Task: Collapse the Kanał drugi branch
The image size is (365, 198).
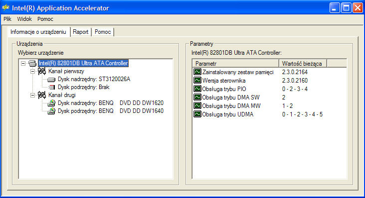Action: (x=32, y=95)
